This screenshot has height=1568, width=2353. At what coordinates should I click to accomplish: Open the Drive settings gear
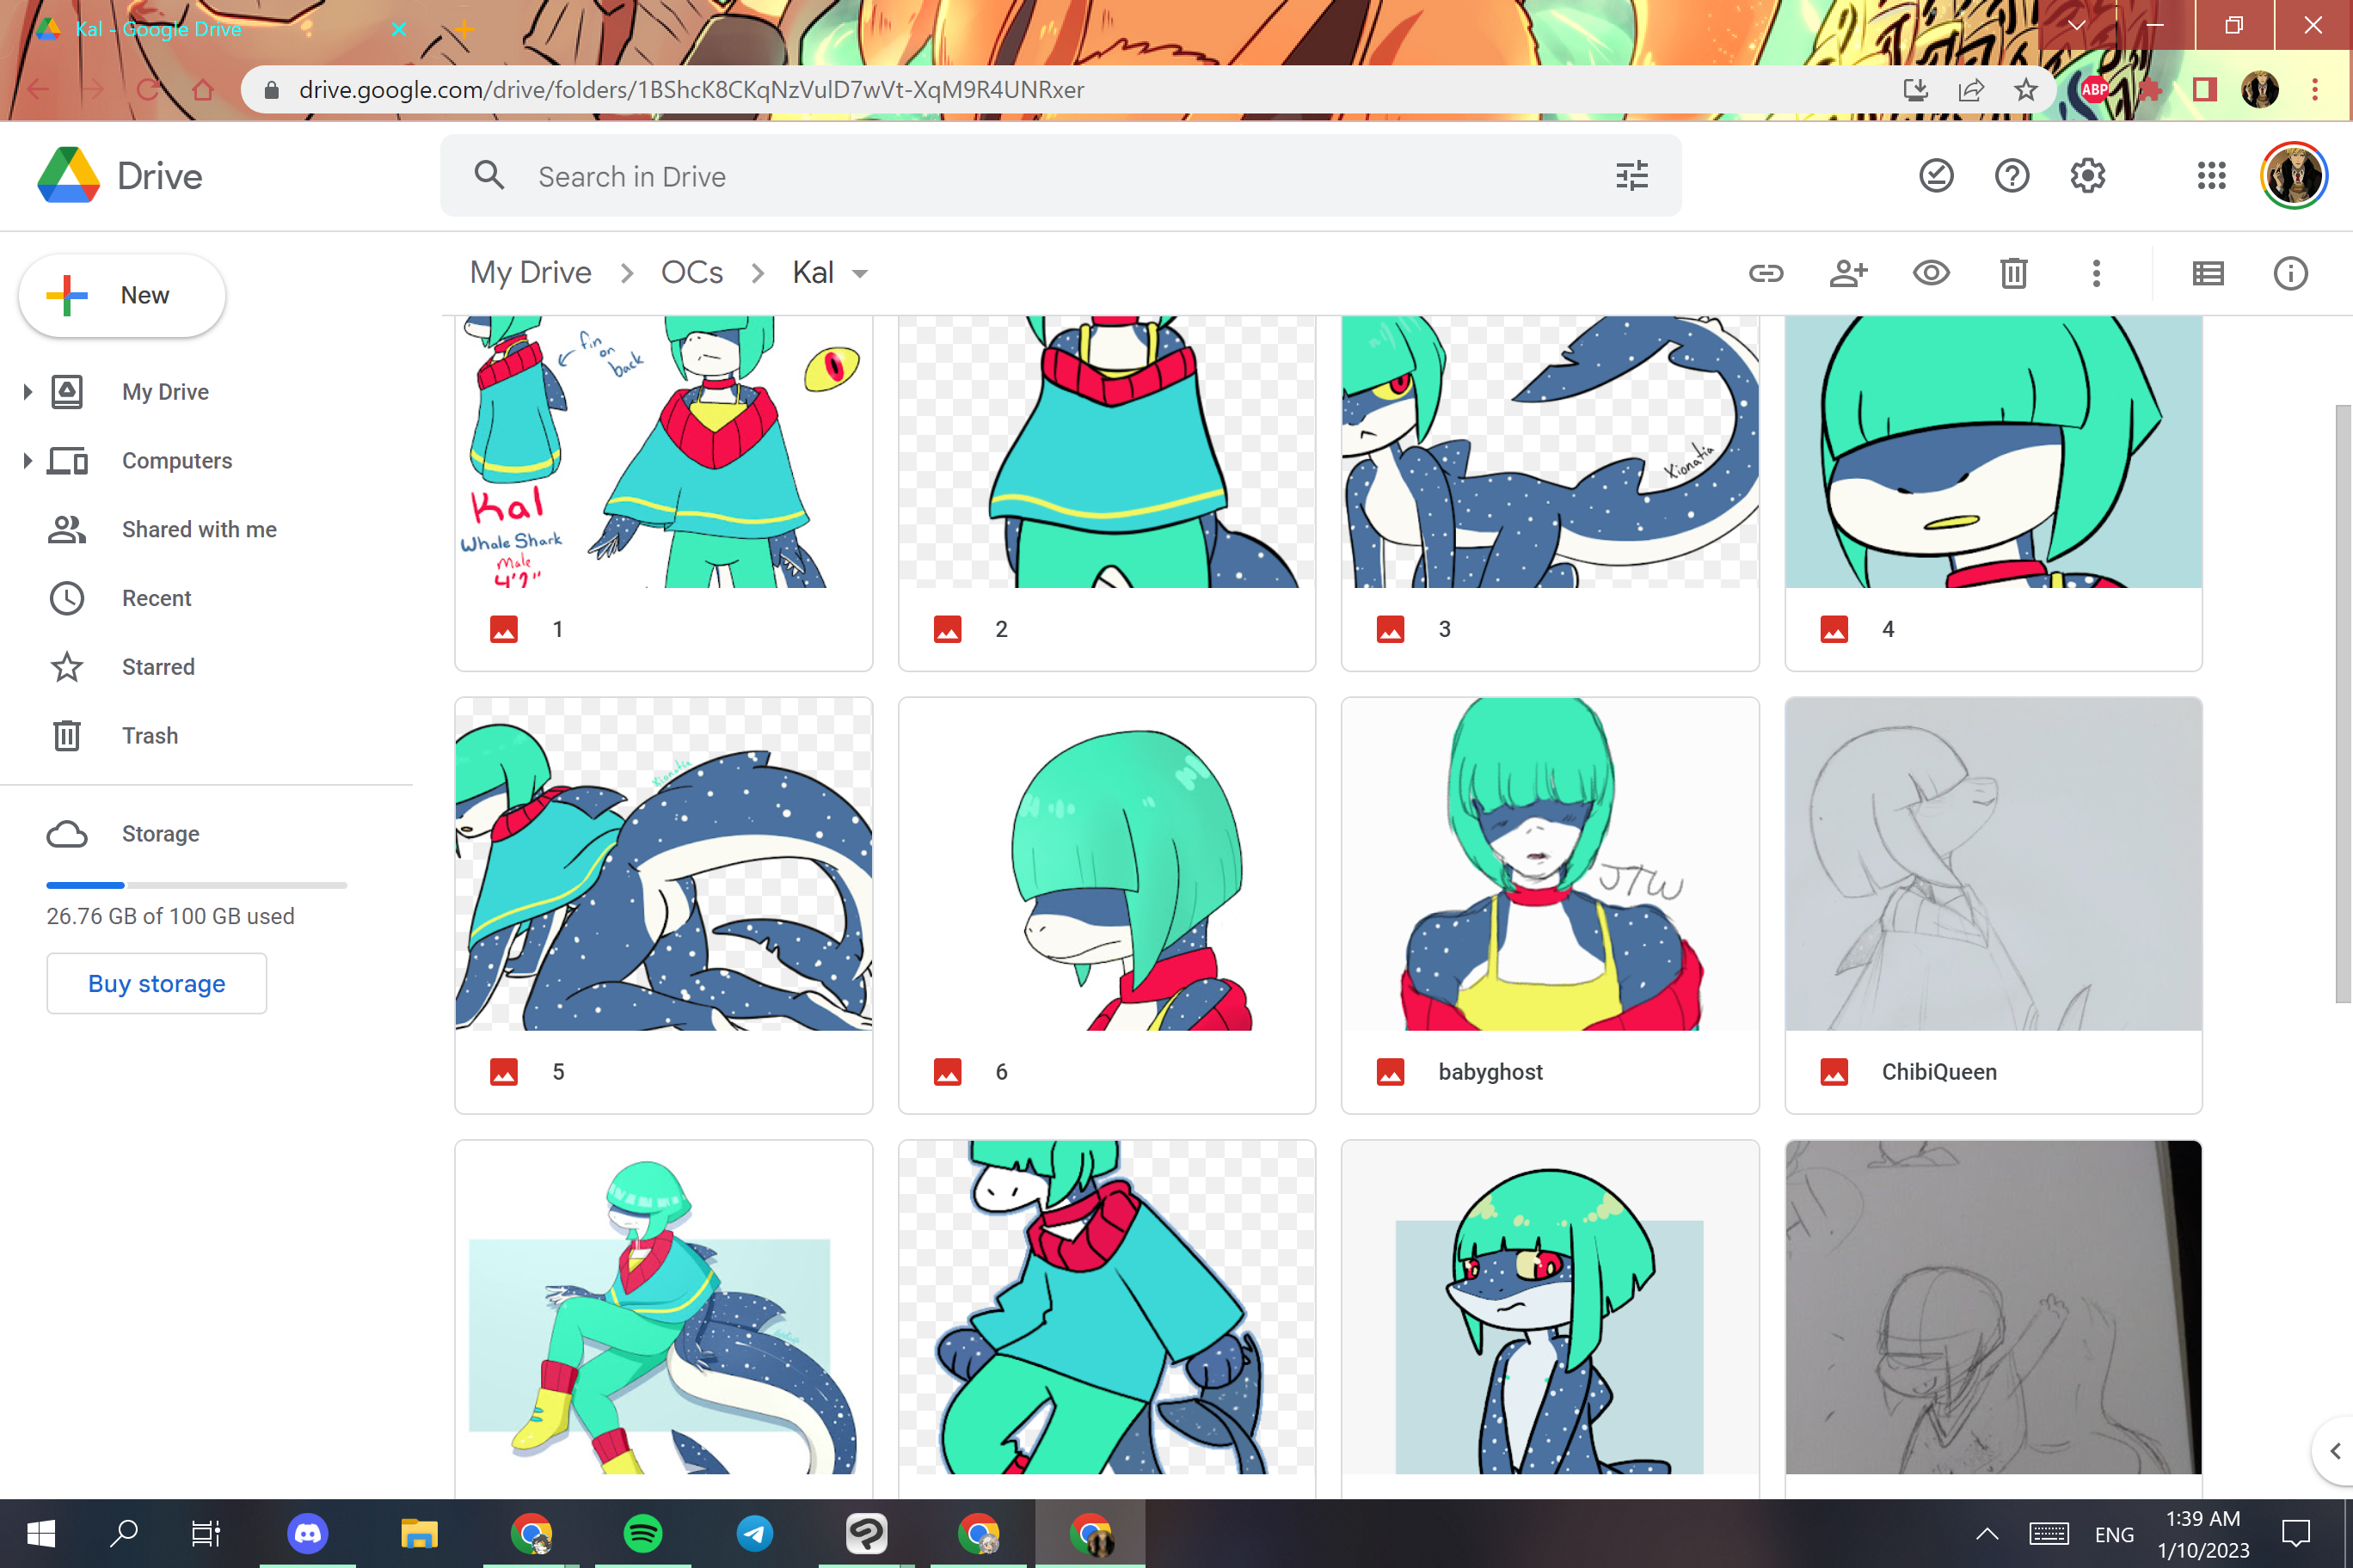pyautogui.click(x=2088, y=176)
